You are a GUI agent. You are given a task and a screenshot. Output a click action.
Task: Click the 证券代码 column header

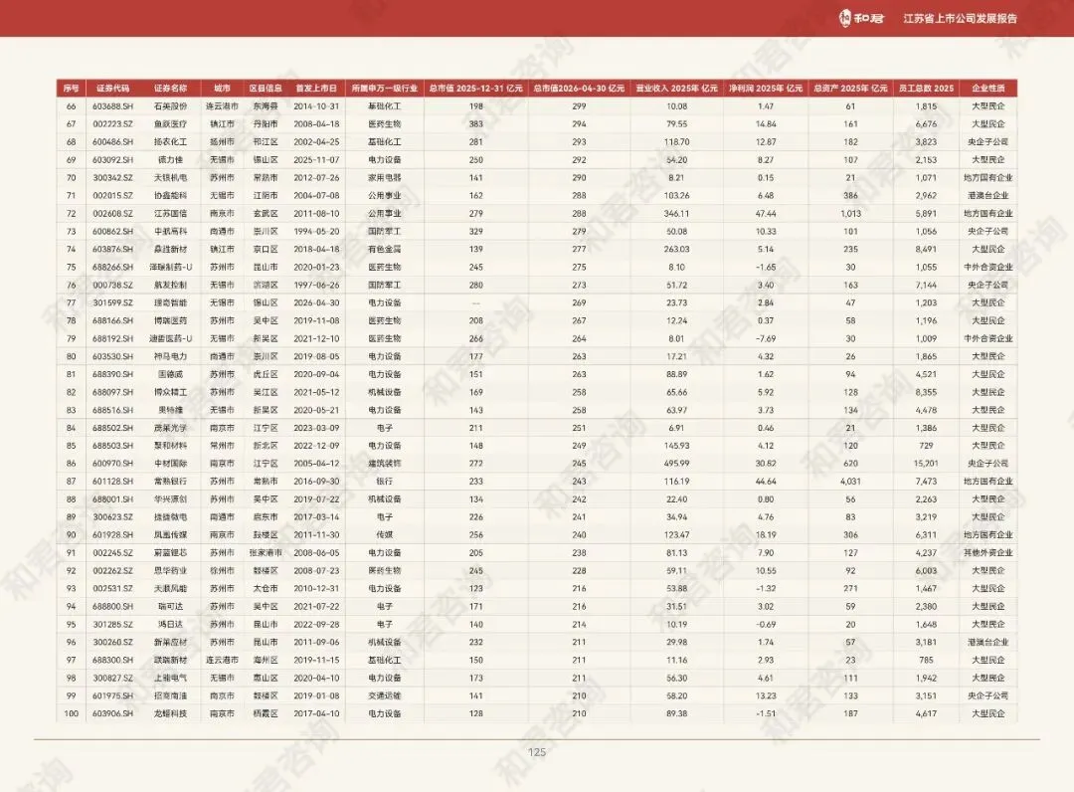[113, 89]
